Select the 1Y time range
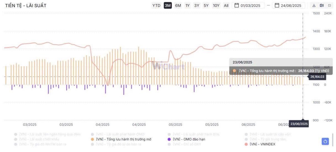This screenshot has height=152, width=336. pyautogui.click(x=187, y=6)
